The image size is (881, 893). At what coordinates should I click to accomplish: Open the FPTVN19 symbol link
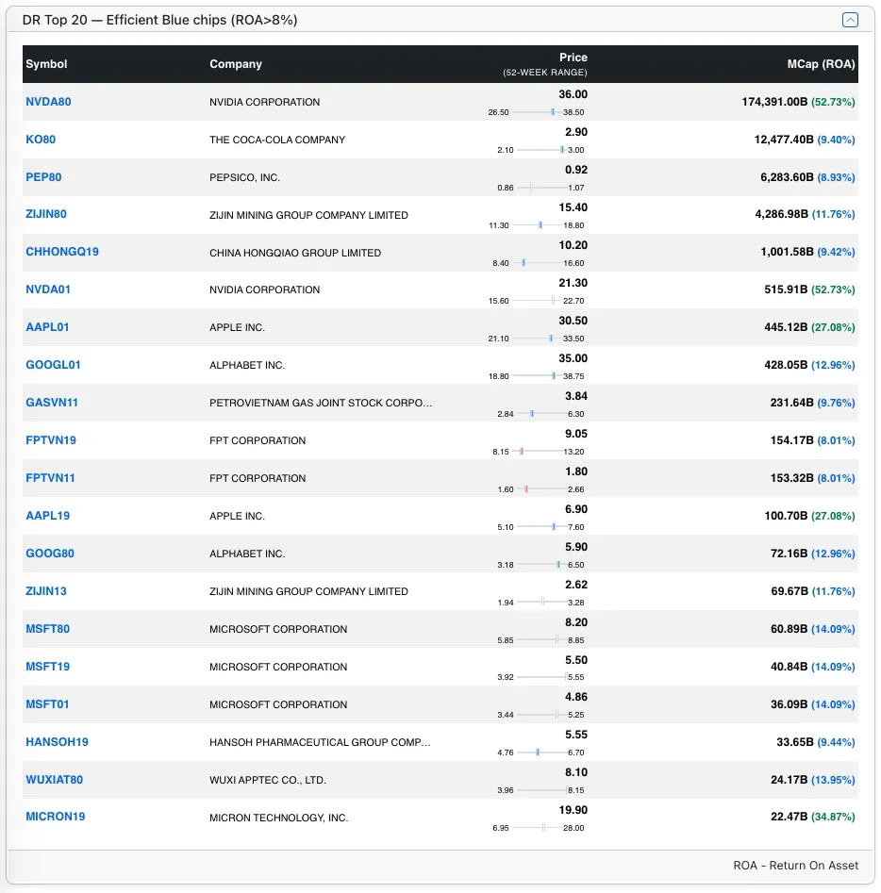click(51, 440)
